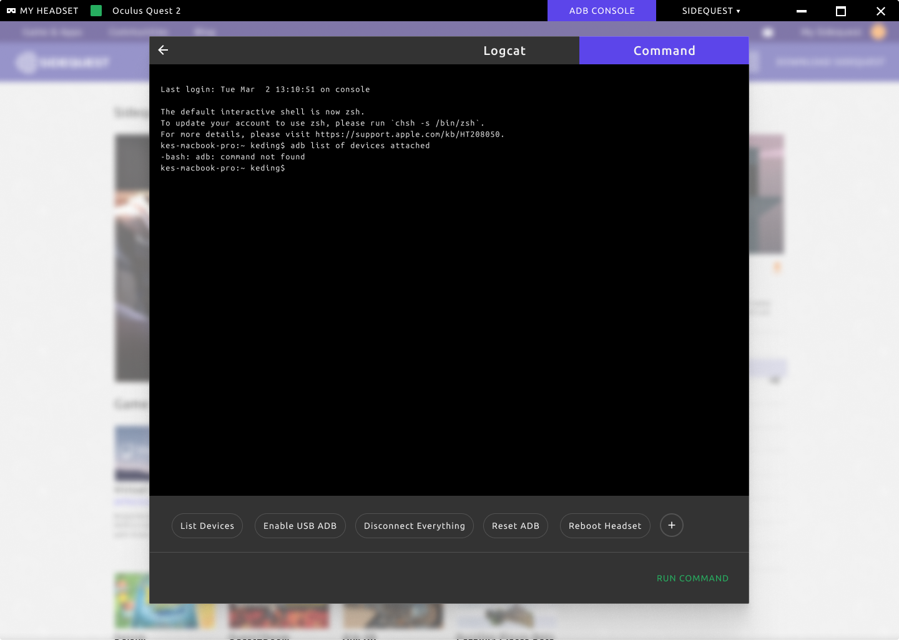This screenshot has width=899, height=640.
Task: Open the ADB CONSOLE tab
Action: [602, 11]
